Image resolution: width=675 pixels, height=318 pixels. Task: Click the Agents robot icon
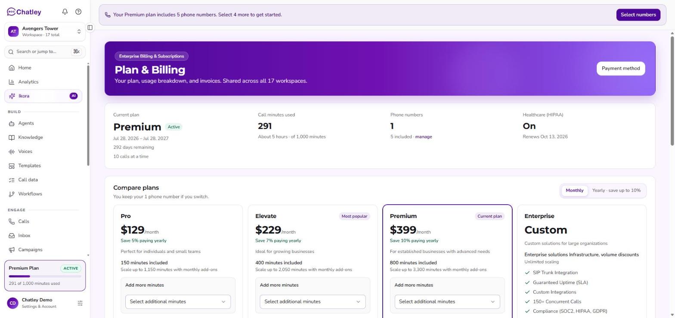coord(12,123)
